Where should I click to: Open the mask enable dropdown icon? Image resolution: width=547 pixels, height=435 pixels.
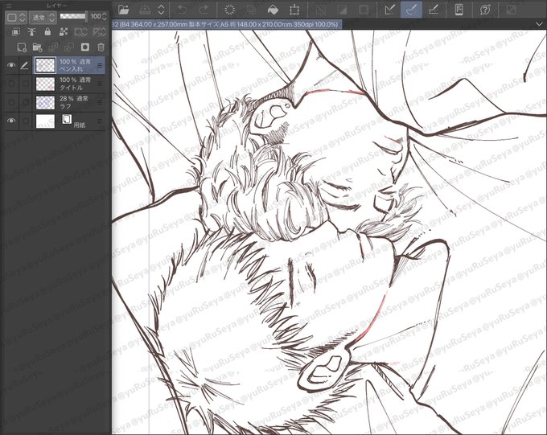(x=81, y=32)
